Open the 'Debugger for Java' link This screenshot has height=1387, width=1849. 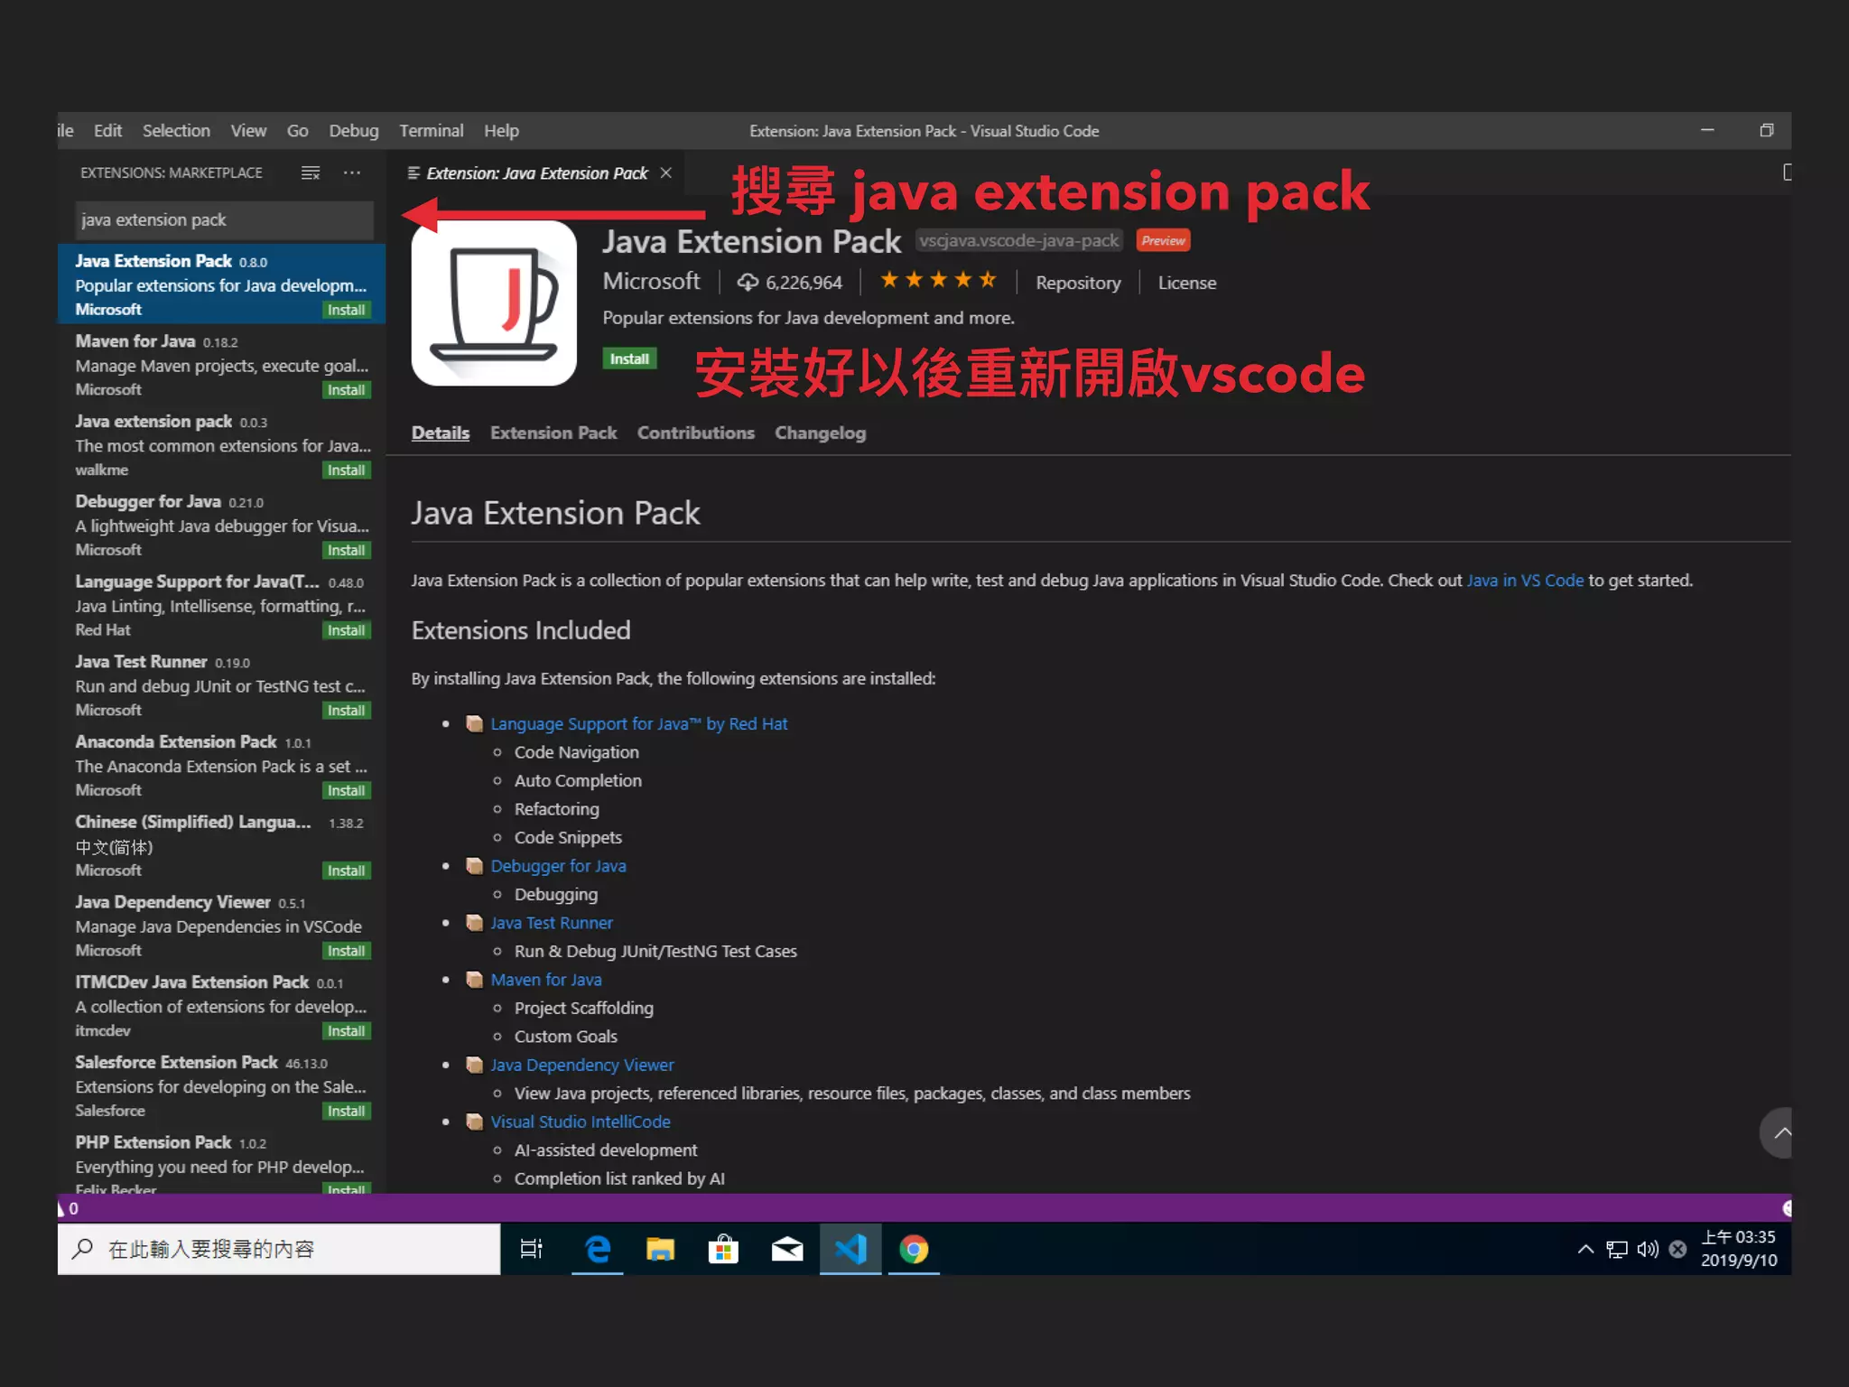[x=558, y=865]
